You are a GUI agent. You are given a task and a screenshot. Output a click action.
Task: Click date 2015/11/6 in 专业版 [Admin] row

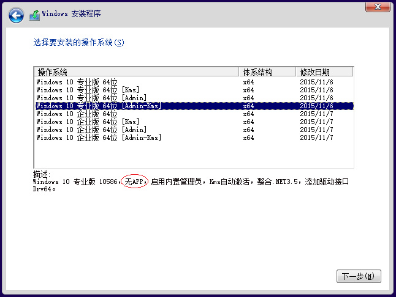316,98
